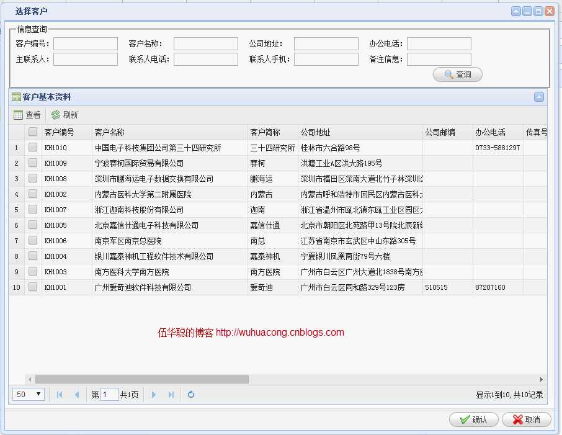Sort by 办公电话 column header
562x435 pixels.
(x=498, y=132)
